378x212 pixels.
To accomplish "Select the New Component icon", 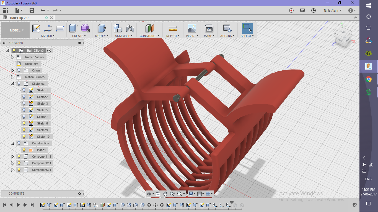I will [118, 28].
